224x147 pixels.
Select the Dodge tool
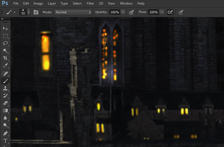(5, 125)
